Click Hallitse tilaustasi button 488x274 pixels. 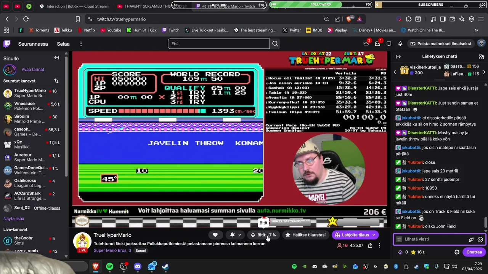coord(305,235)
